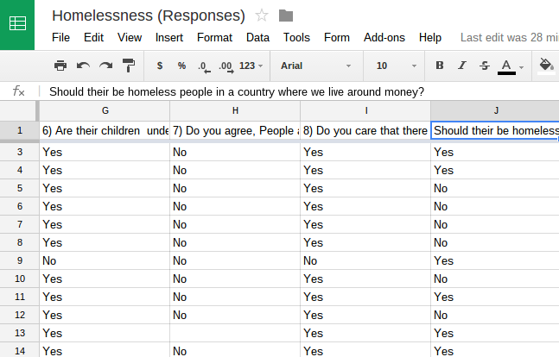Open the Arial font dropdown

[x=316, y=66]
